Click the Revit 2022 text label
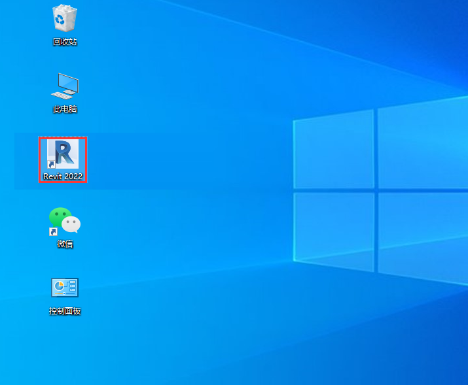Viewport: 468px width, 385px height. click(63, 176)
